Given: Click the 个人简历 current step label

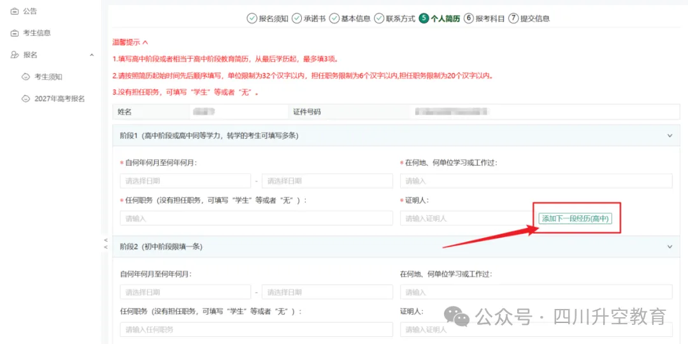Looking at the screenshot, I should point(445,18).
